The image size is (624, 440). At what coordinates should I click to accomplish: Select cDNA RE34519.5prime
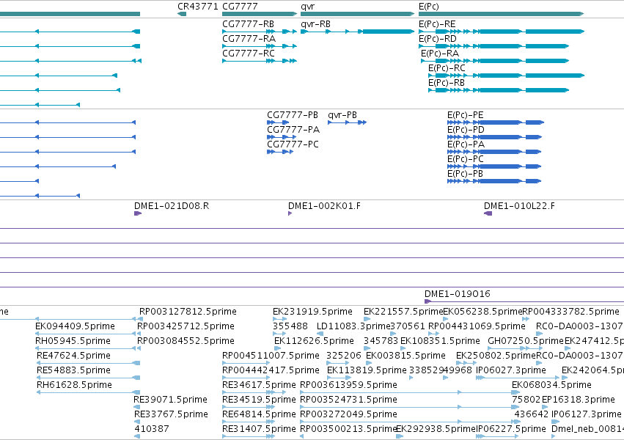[249, 408]
